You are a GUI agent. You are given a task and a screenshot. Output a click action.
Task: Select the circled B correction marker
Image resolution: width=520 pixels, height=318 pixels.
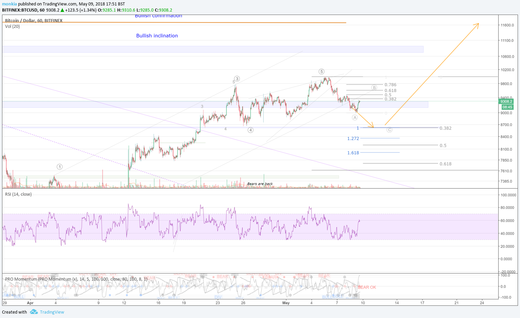[x=374, y=88]
